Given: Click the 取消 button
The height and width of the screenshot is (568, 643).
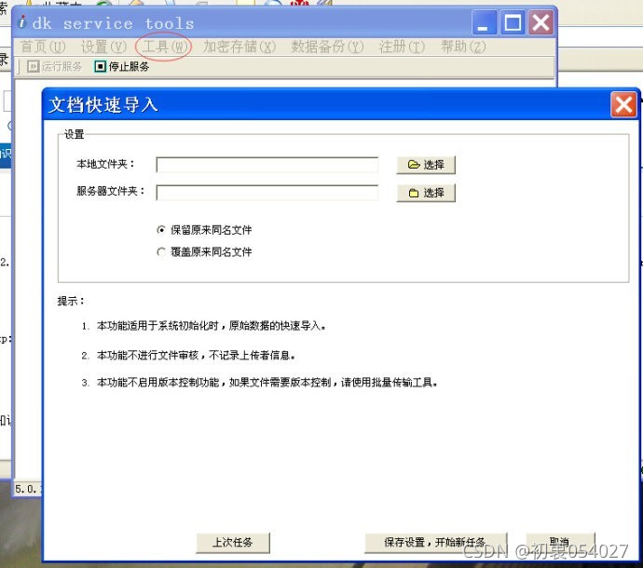Looking at the screenshot, I should tap(560, 543).
